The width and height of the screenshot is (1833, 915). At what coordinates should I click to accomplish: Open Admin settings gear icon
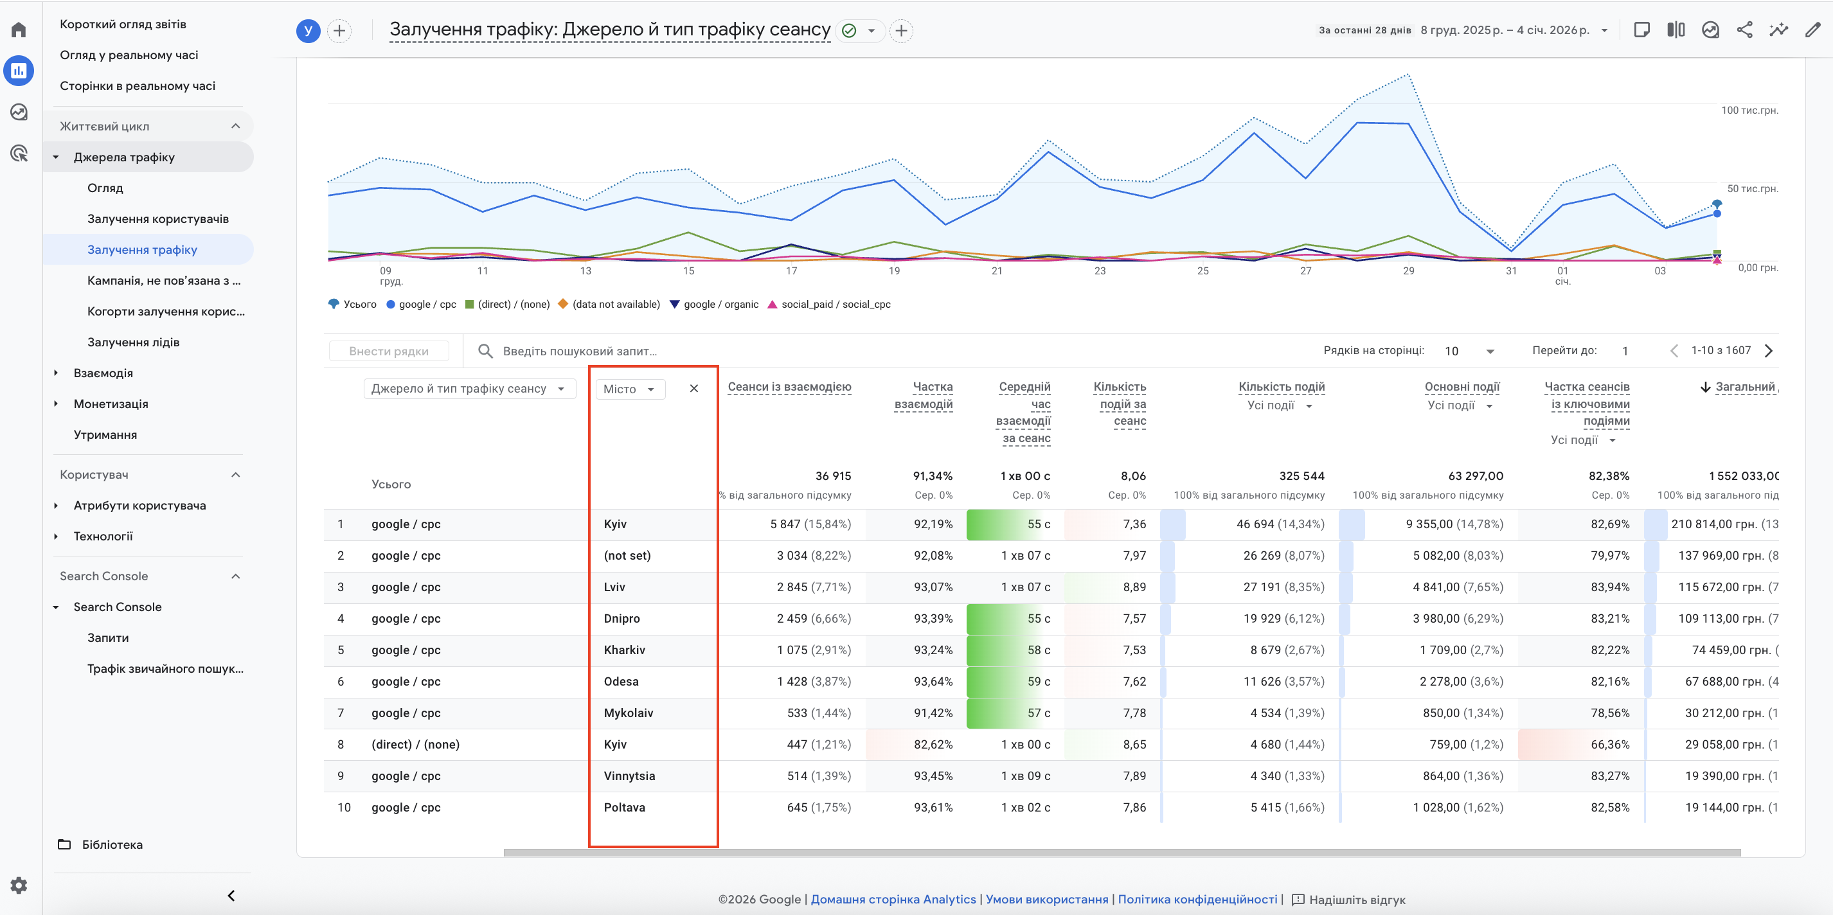point(19,884)
